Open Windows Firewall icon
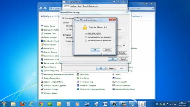 (42, 89)
